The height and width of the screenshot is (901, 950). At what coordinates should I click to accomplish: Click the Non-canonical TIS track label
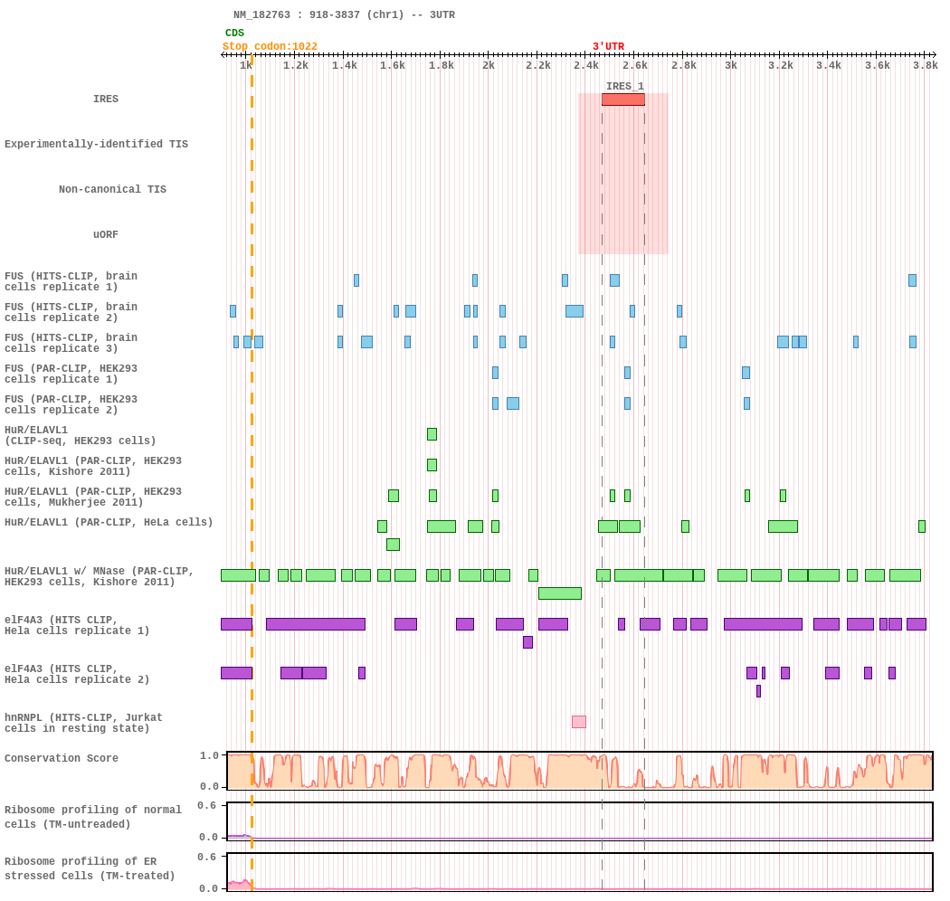pos(113,189)
